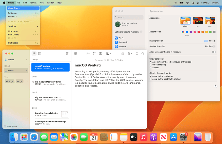Viewport: 222px width, 144px height.
Task: Launch Mail from the Dock
Action: [54, 137]
